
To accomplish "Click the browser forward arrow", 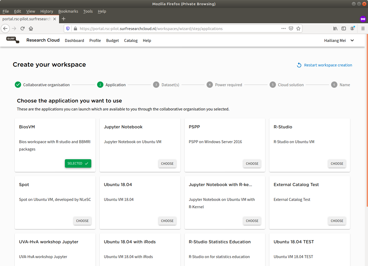I will [x=14, y=28].
